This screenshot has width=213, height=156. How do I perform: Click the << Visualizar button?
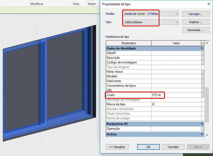point(117,147)
